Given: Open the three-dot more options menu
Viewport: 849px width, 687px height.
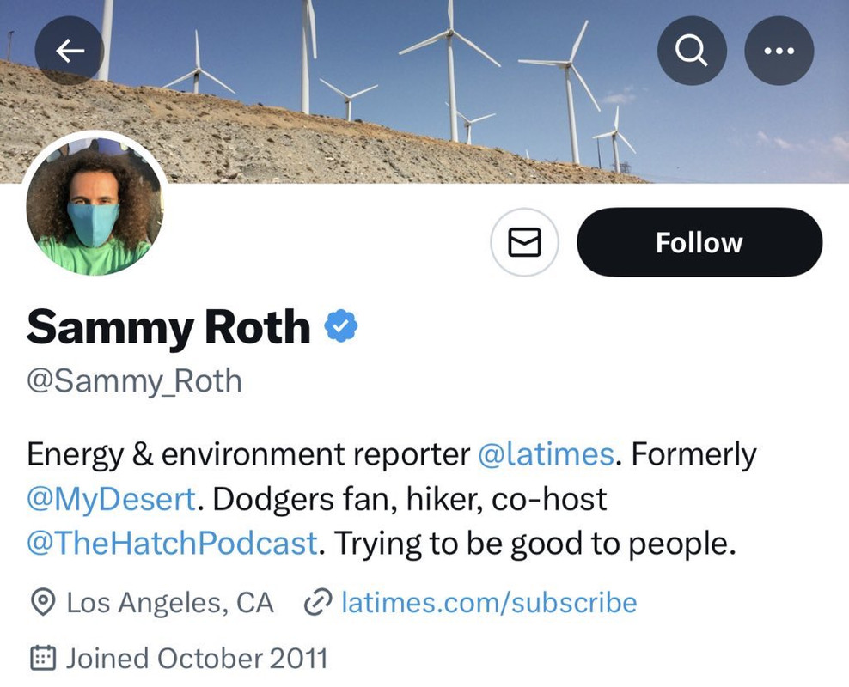Looking at the screenshot, I should pyautogui.click(x=779, y=52).
